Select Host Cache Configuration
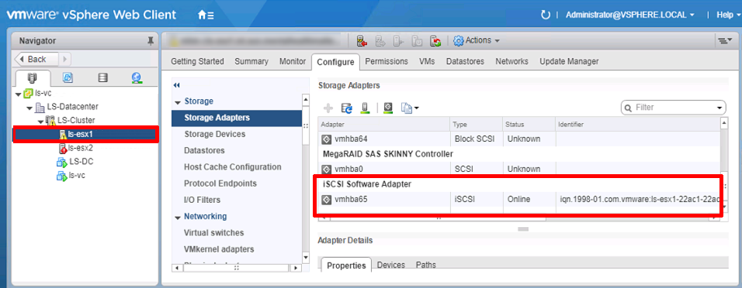 click(232, 167)
